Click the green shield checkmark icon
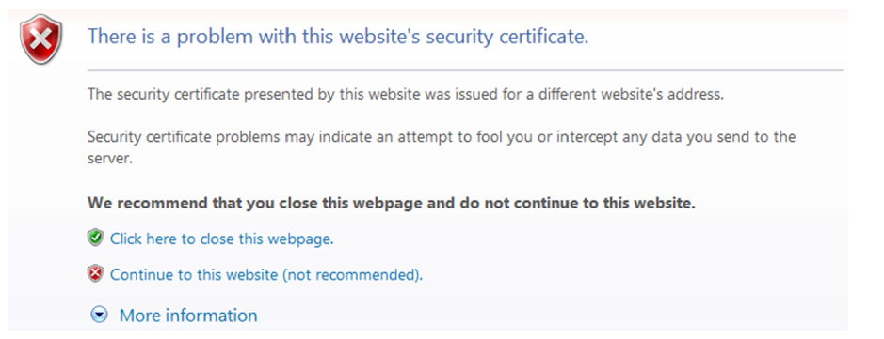The height and width of the screenshot is (339, 884). pos(95,239)
